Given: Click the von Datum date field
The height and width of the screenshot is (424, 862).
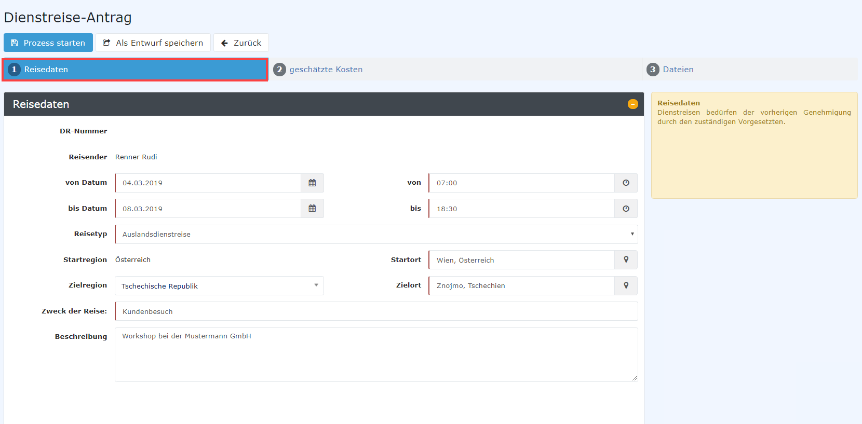Looking at the screenshot, I should point(208,183).
